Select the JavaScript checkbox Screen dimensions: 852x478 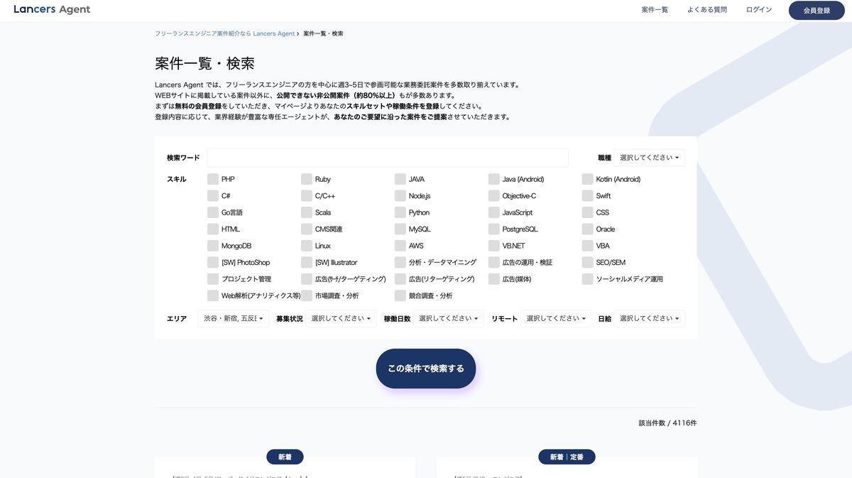tap(494, 212)
